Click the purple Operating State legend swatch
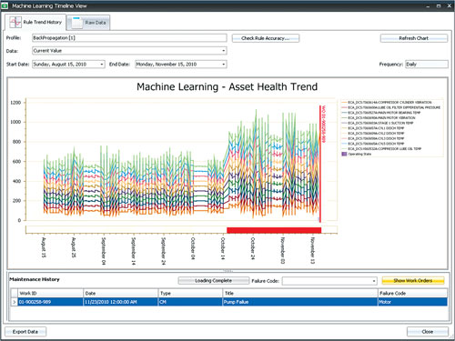The height and width of the screenshot is (341, 455). 344,154
